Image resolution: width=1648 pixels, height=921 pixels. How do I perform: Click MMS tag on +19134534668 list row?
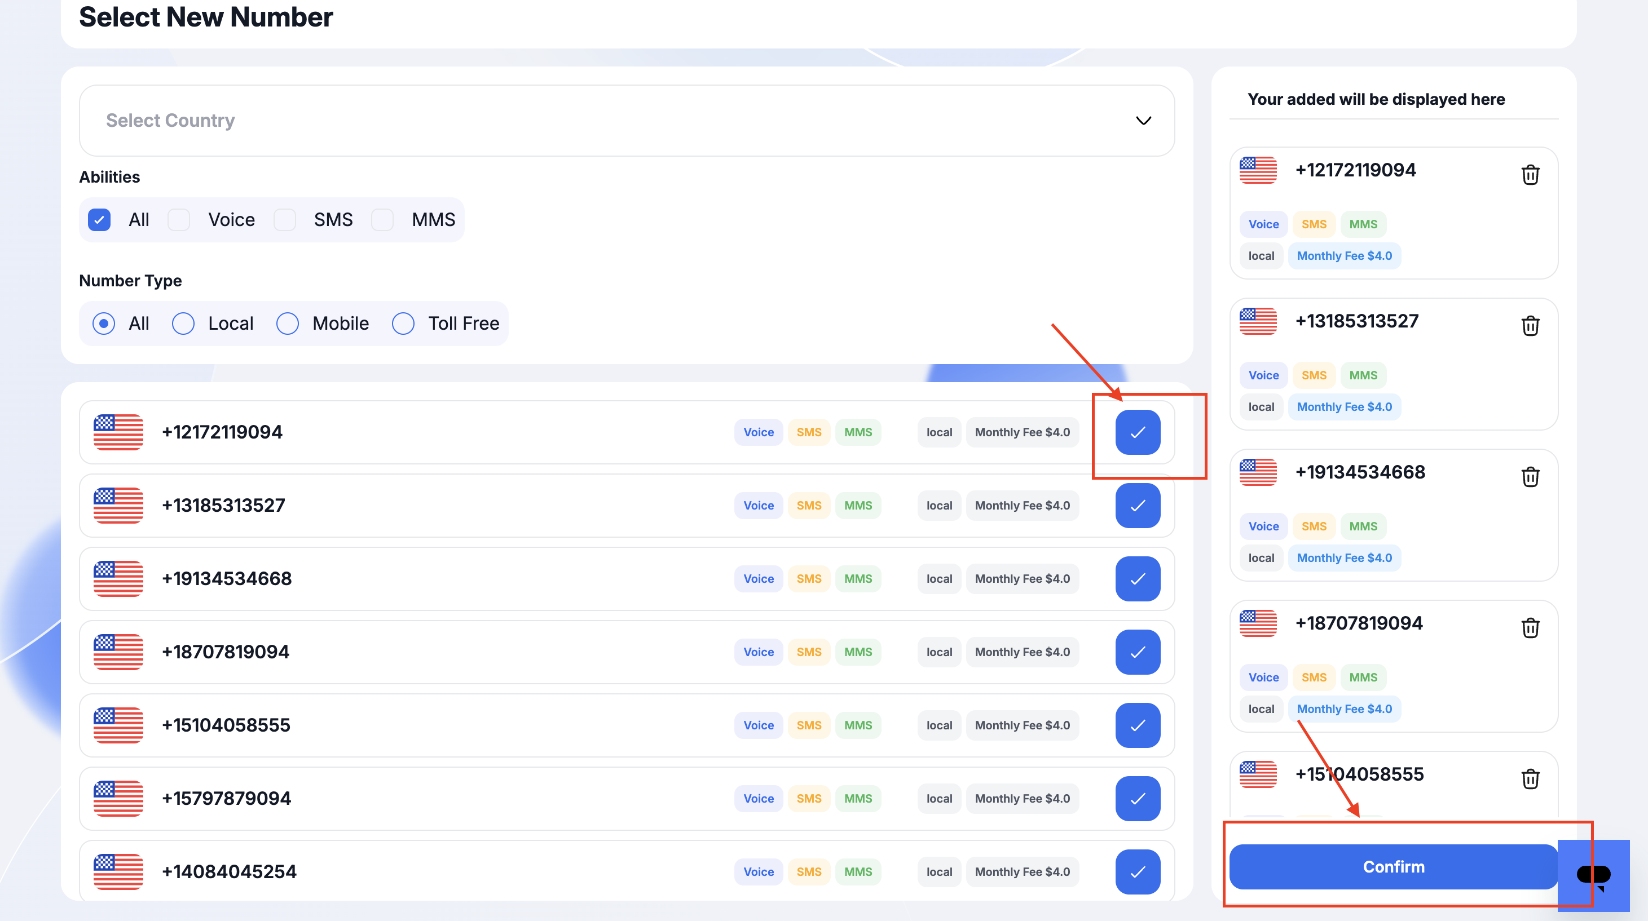coord(858,578)
